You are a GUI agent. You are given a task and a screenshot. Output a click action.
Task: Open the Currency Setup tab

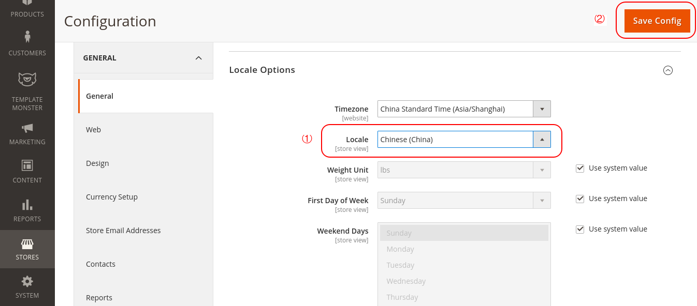[112, 197]
